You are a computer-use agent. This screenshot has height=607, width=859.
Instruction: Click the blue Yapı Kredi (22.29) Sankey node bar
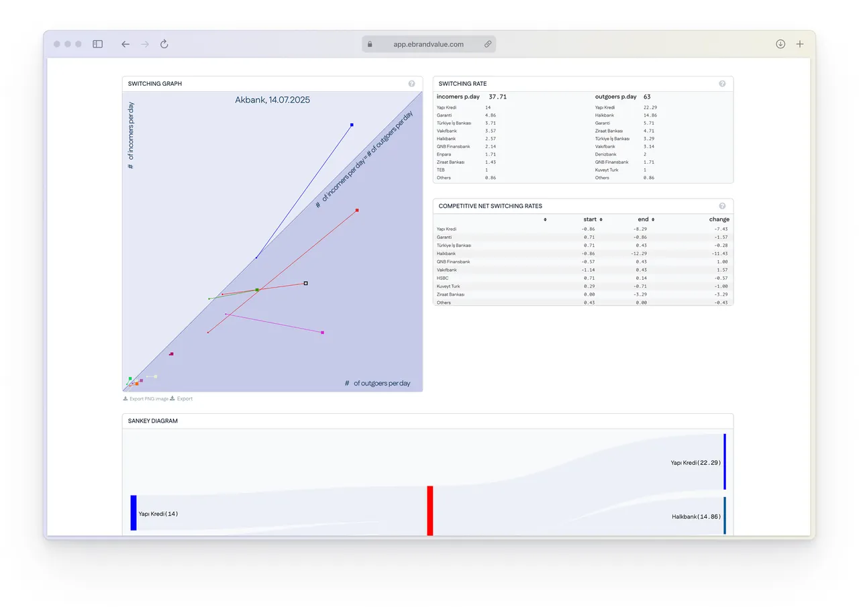pyautogui.click(x=725, y=461)
